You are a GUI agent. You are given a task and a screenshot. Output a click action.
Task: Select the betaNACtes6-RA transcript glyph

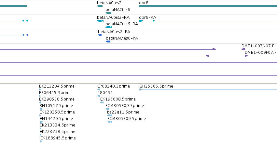click(x=109, y=27)
